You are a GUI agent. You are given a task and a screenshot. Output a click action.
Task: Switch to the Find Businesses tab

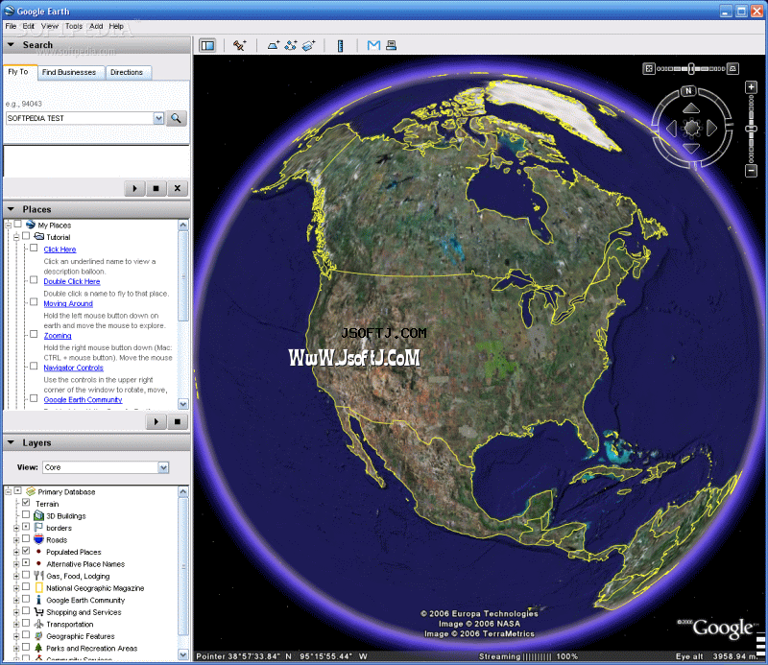tap(71, 73)
